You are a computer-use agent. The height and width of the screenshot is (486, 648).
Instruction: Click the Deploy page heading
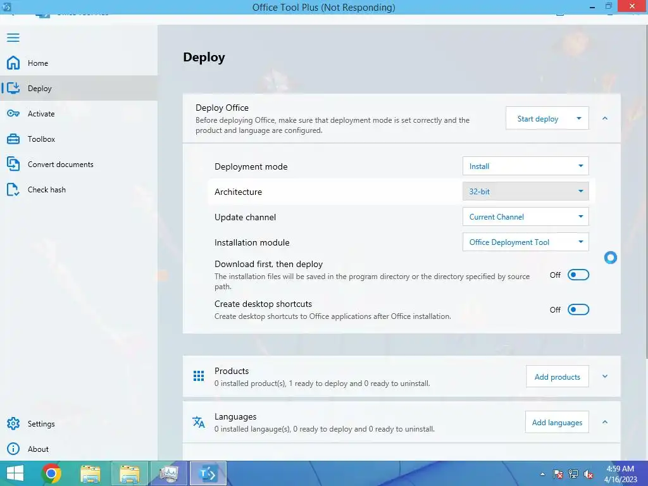pos(204,58)
